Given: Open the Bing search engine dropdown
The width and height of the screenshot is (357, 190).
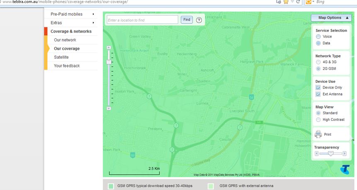Looking at the screenshot, I should point(313,2).
